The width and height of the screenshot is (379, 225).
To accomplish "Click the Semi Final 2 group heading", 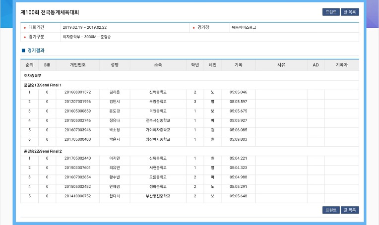I will (43, 151).
